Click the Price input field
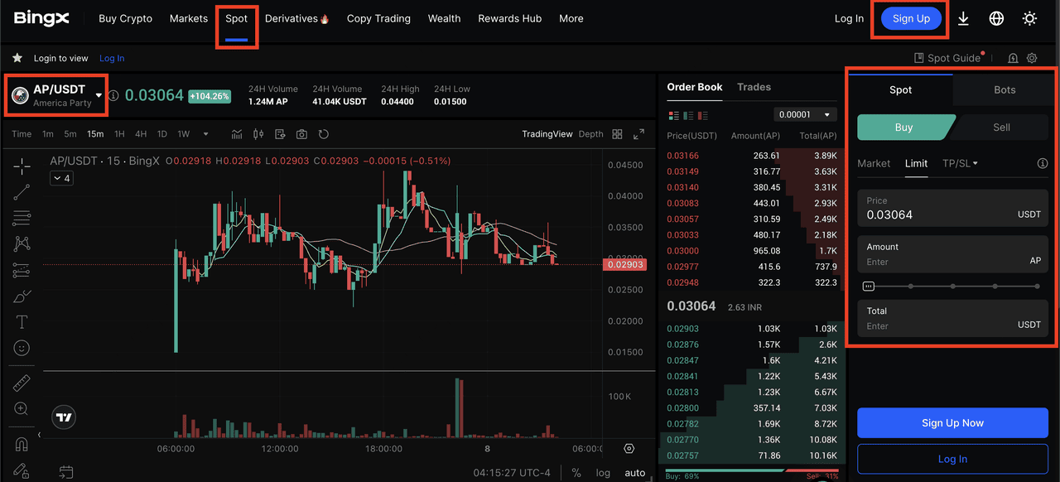Screen dimensions: 1060x482 click(x=952, y=208)
